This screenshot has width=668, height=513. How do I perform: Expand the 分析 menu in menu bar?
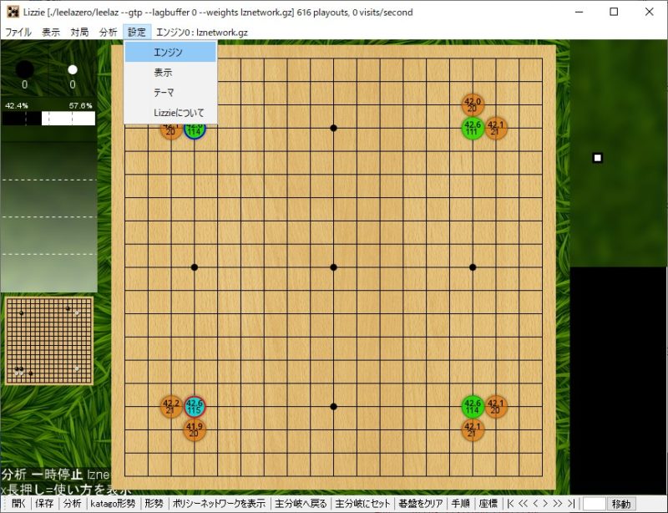point(108,33)
